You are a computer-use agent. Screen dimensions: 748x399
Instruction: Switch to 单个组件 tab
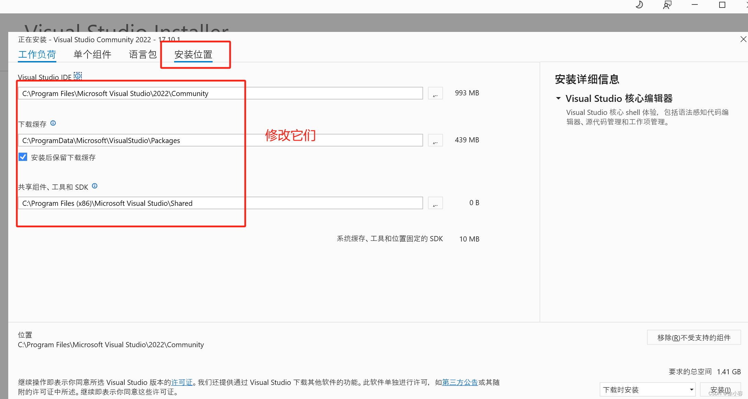[x=92, y=55]
